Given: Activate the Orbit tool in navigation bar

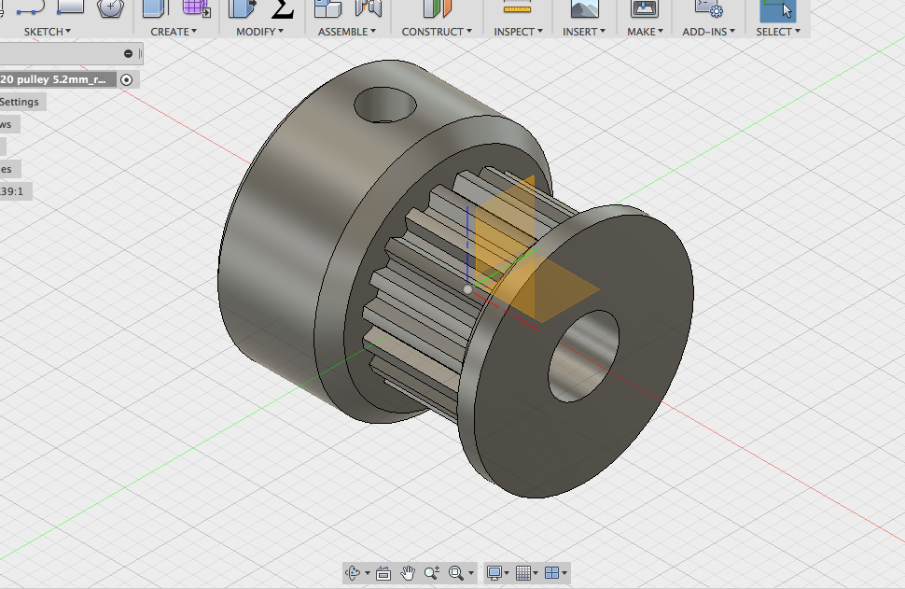Looking at the screenshot, I should tap(352, 573).
